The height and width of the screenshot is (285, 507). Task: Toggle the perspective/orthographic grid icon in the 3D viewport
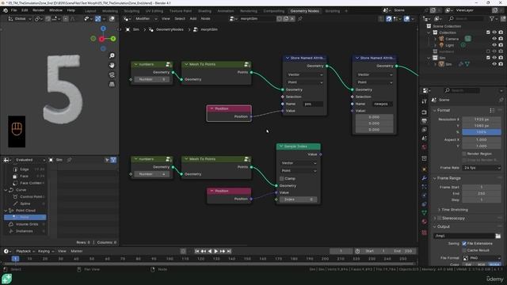(112, 85)
